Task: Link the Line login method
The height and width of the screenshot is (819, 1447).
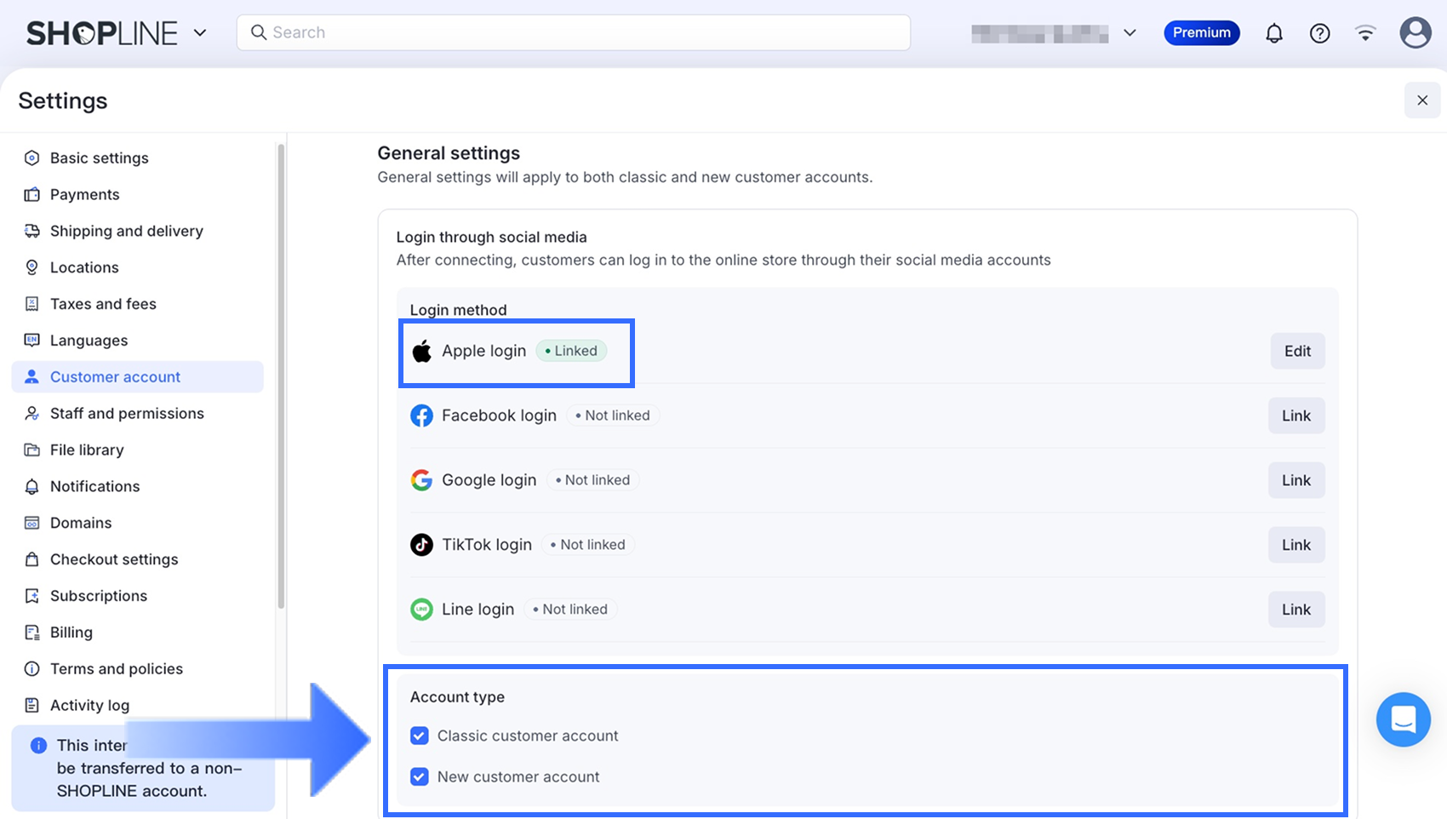Action: coord(1295,610)
